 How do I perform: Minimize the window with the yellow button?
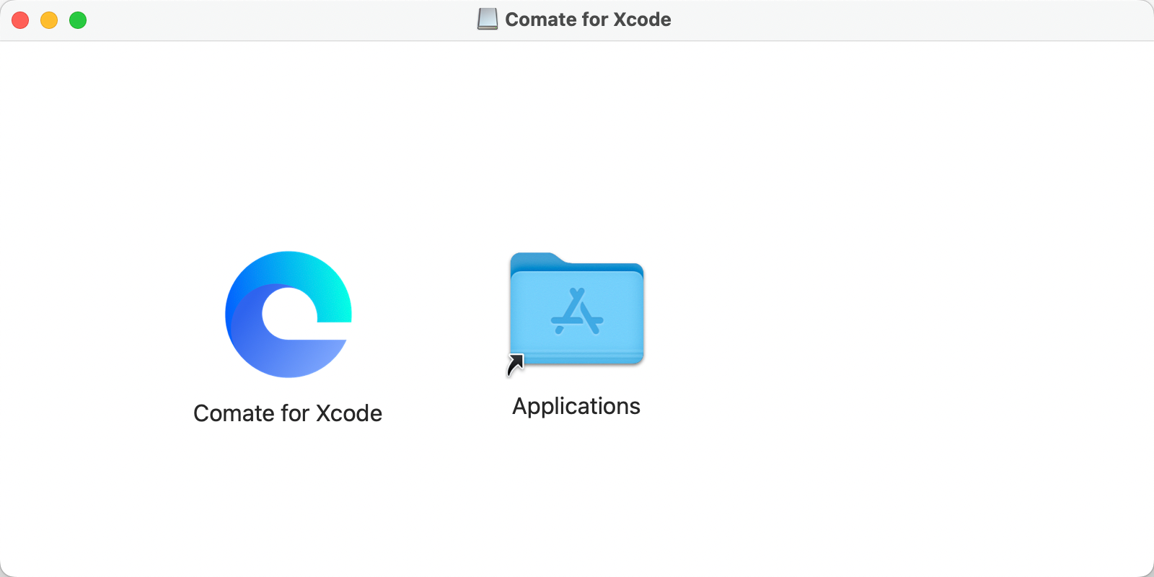(49, 20)
